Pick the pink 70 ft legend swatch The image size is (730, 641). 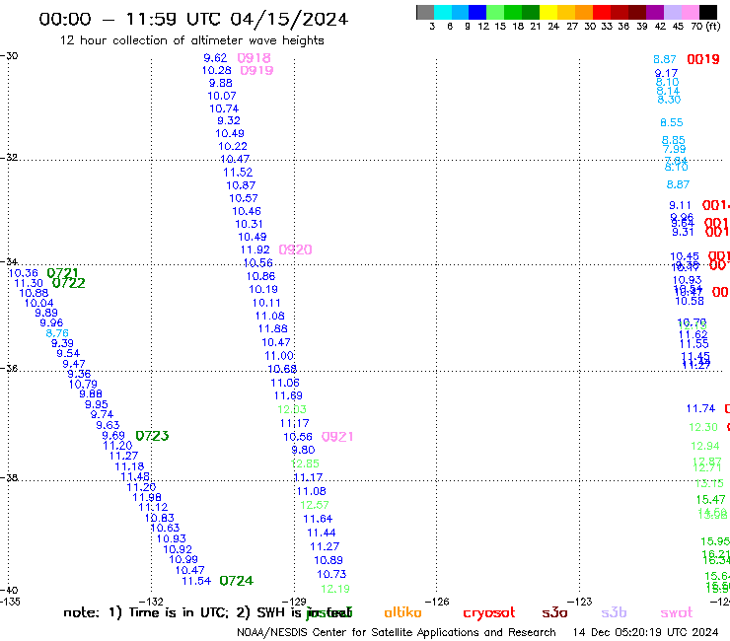coord(689,12)
